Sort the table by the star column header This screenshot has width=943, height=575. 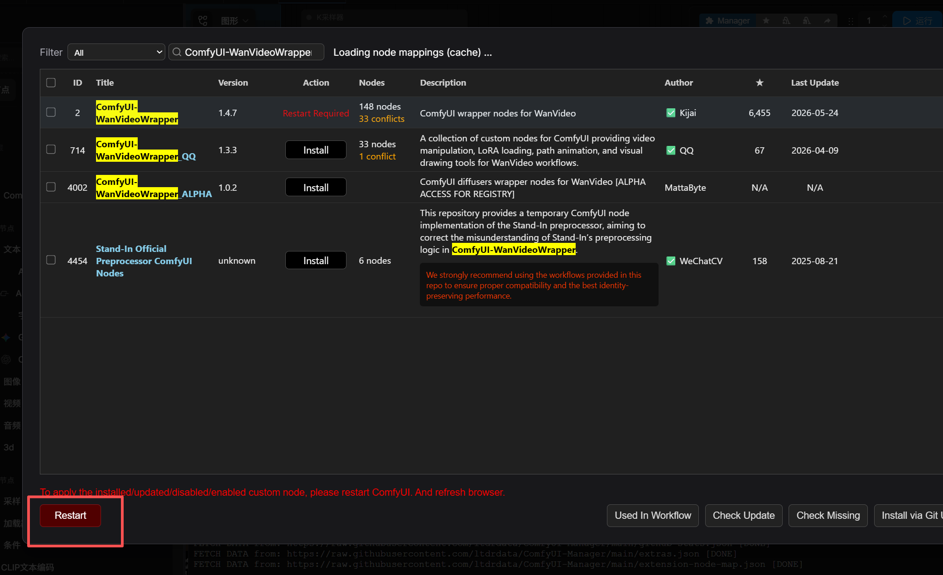(x=760, y=82)
